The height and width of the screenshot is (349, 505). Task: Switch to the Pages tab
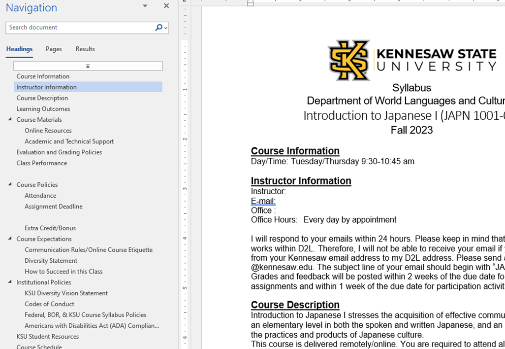pyautogui.click(x=54, y=49)
